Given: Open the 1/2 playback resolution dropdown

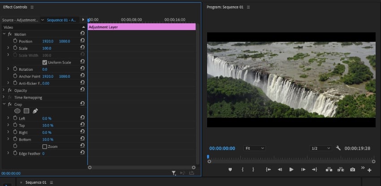Looking at the screenshot, I should [320, 148].
